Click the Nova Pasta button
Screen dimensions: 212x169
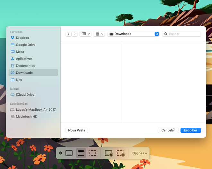click(77, 130)
